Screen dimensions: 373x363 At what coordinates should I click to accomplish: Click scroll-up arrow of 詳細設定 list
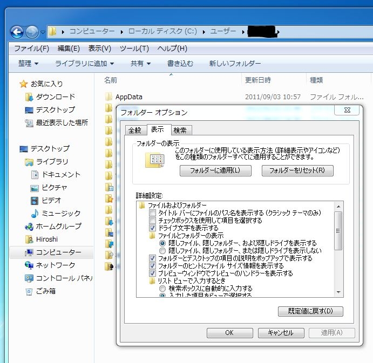(x=338, y=207)
